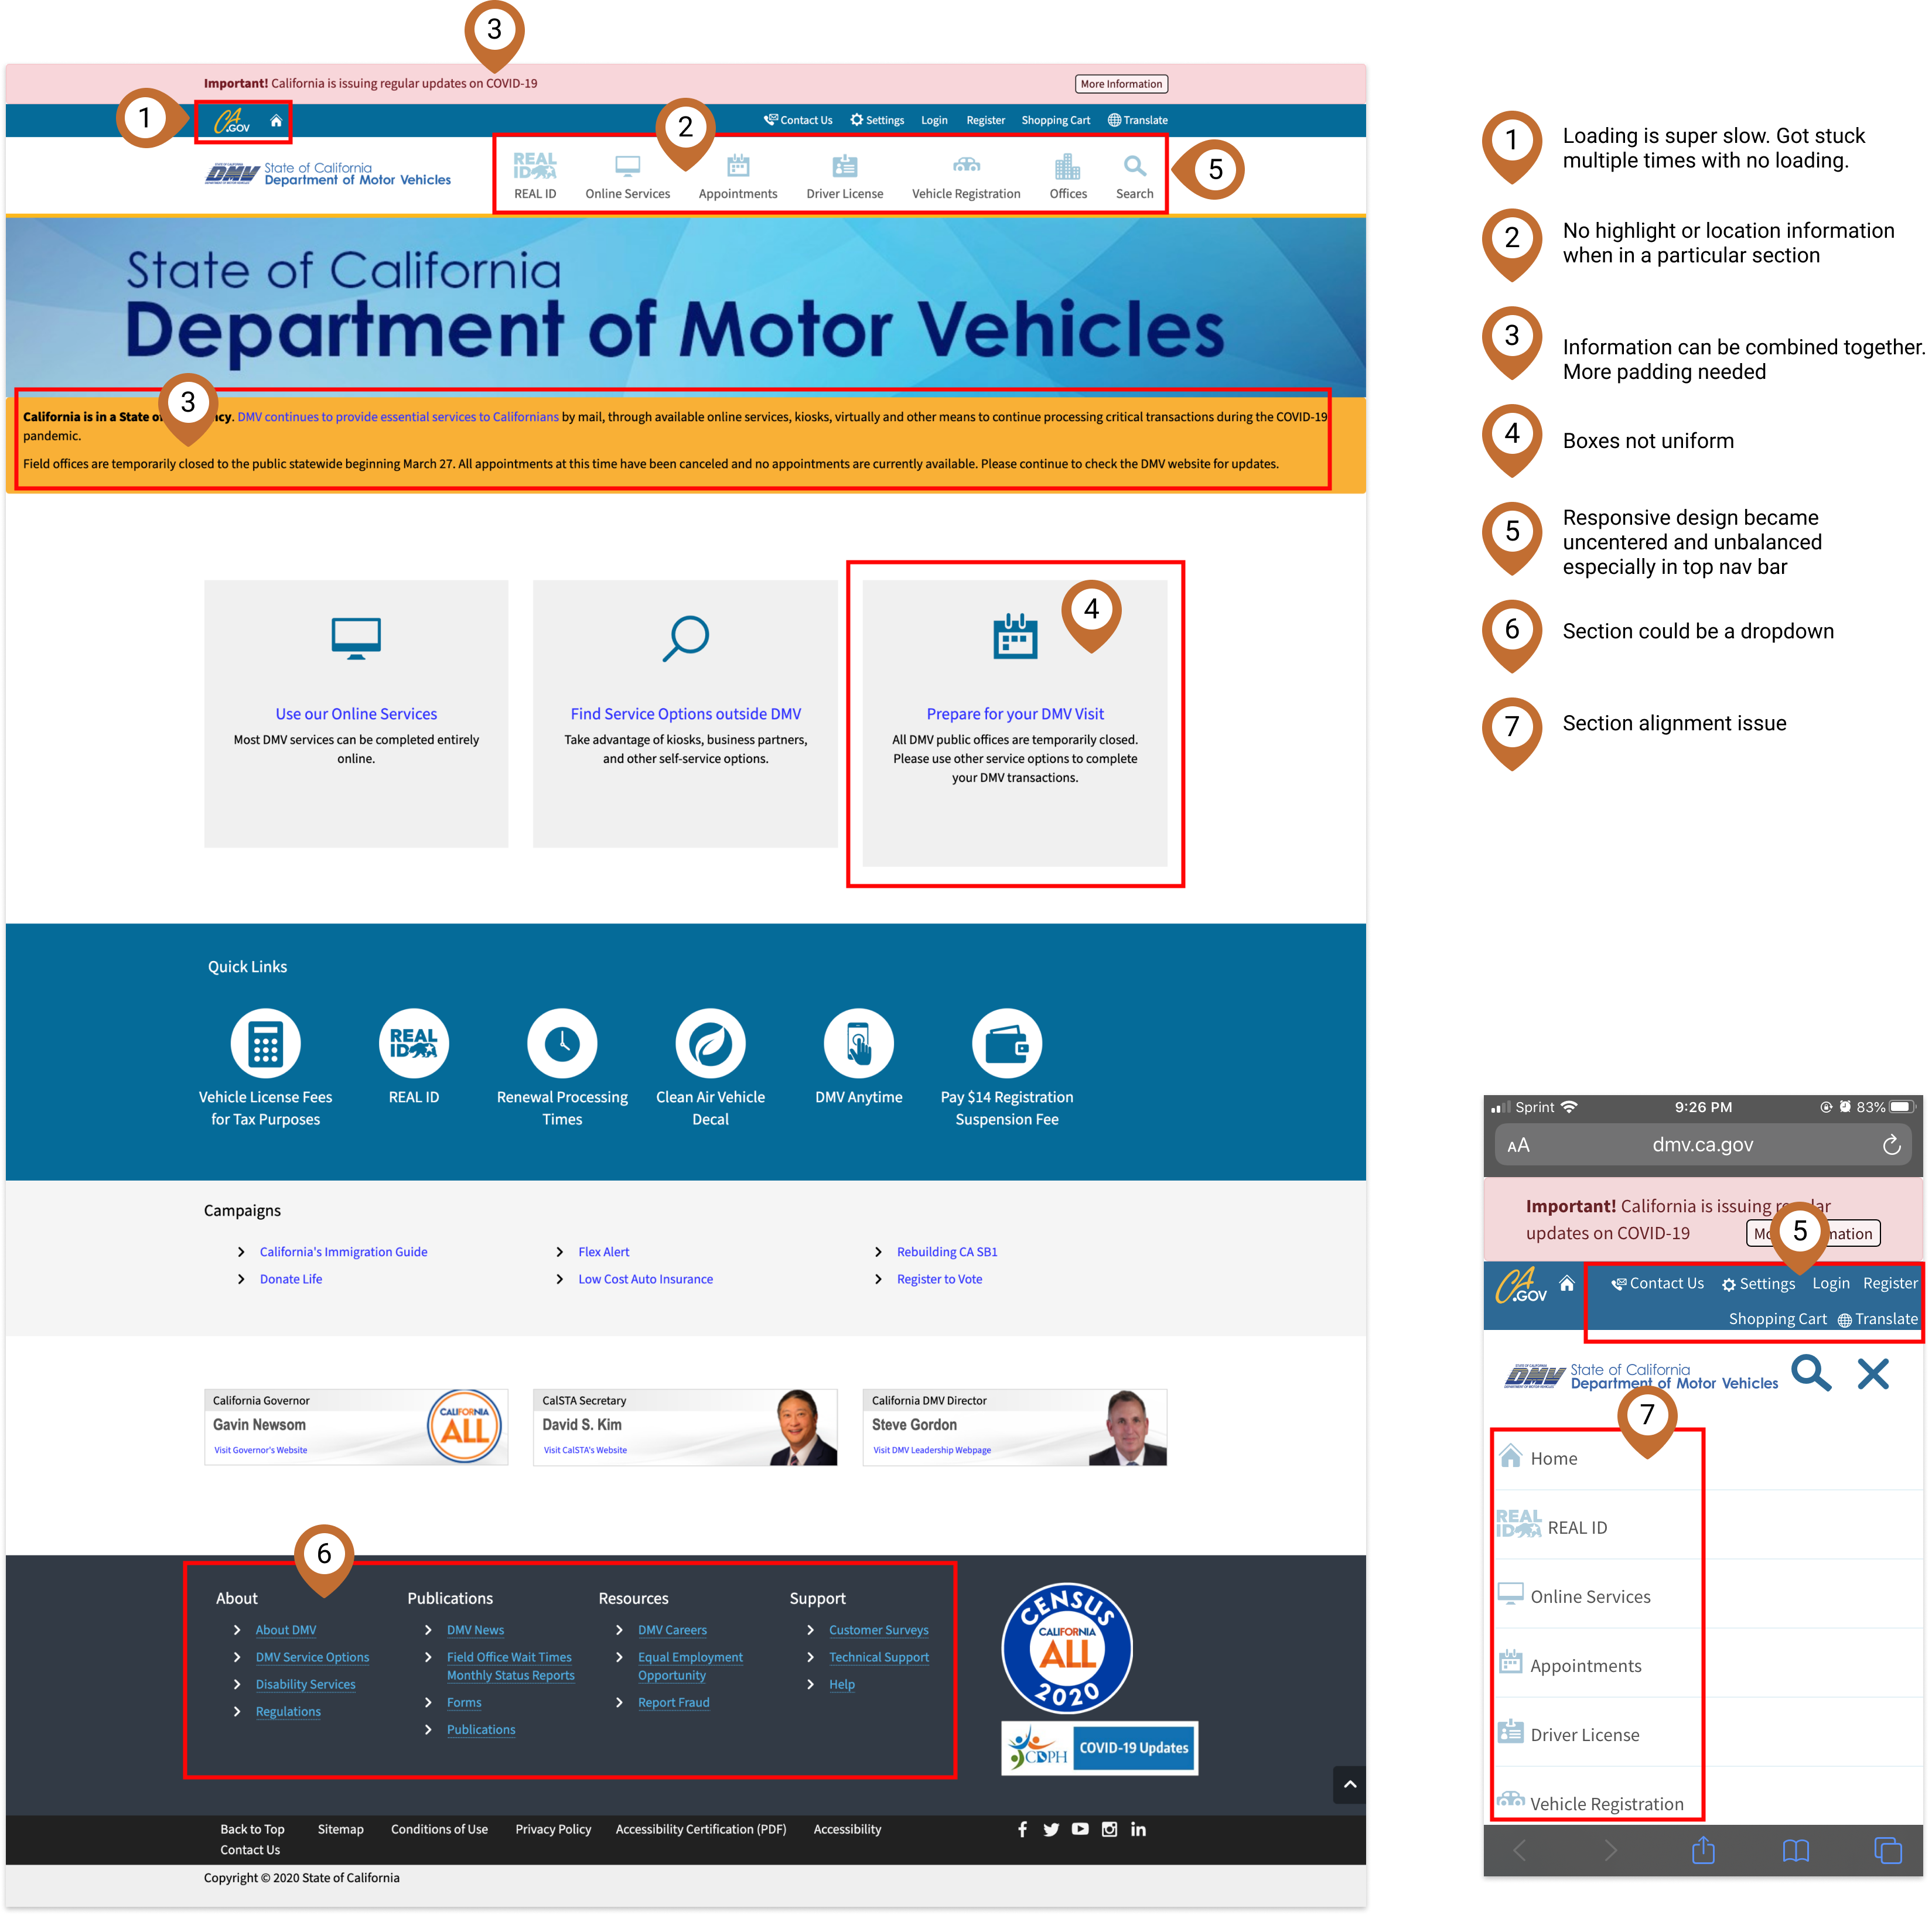Image resolution: width=1932 pixels, height=1915 pixels.
Task: Tap the Safari share icon at bottom
Action: pyautogui.click(x=1703, y=1851)
